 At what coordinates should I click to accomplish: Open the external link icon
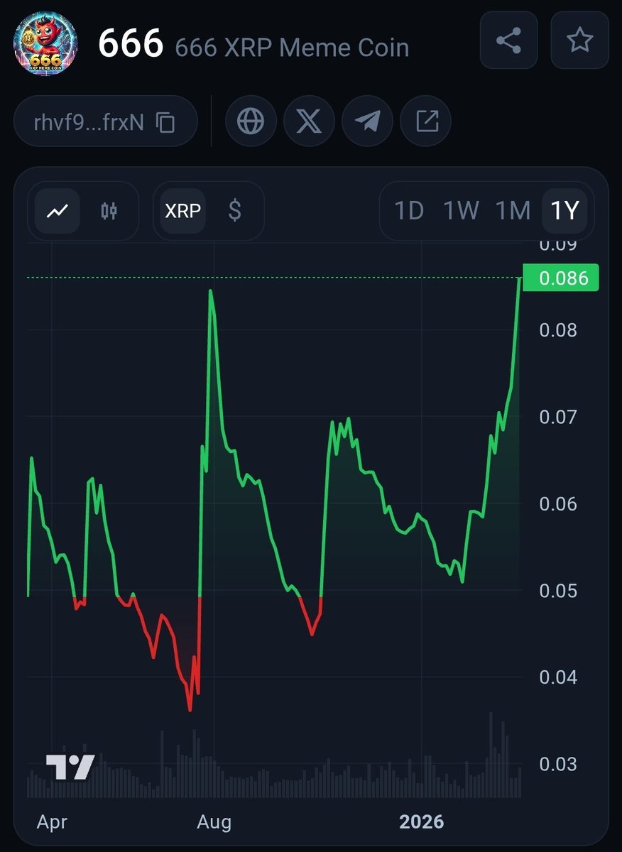point(425,121)
